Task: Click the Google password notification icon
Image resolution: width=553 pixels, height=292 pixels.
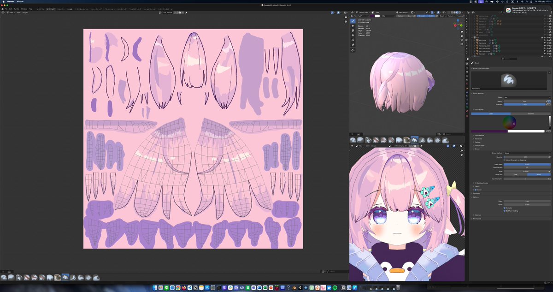Action: 508,10
